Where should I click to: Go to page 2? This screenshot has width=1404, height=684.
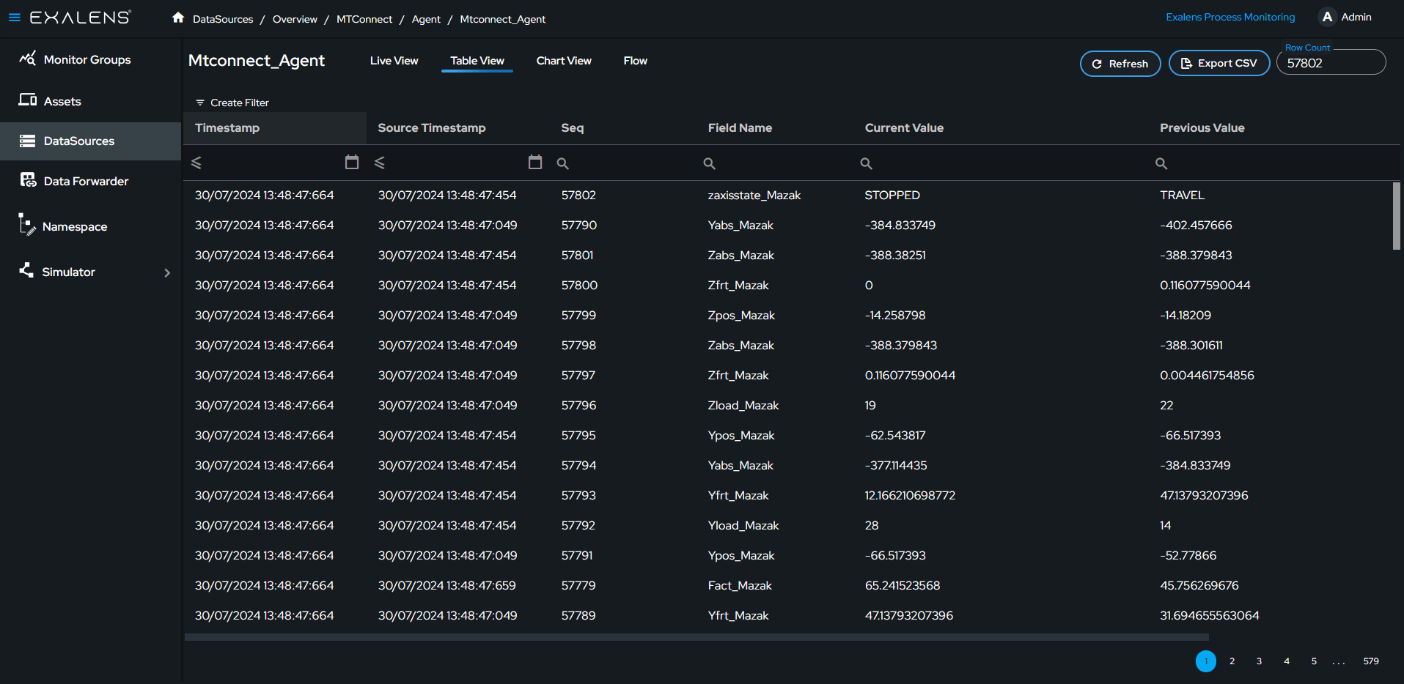[x=1232, y=661]
